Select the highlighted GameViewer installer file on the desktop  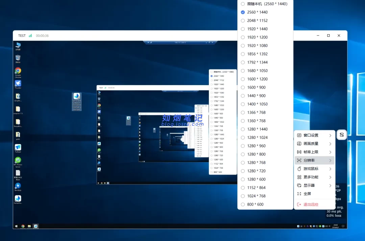(x=77, y=102)
